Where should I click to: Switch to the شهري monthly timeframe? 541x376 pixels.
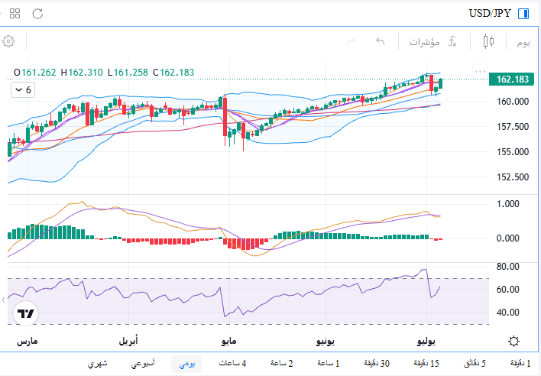point(97,364)
